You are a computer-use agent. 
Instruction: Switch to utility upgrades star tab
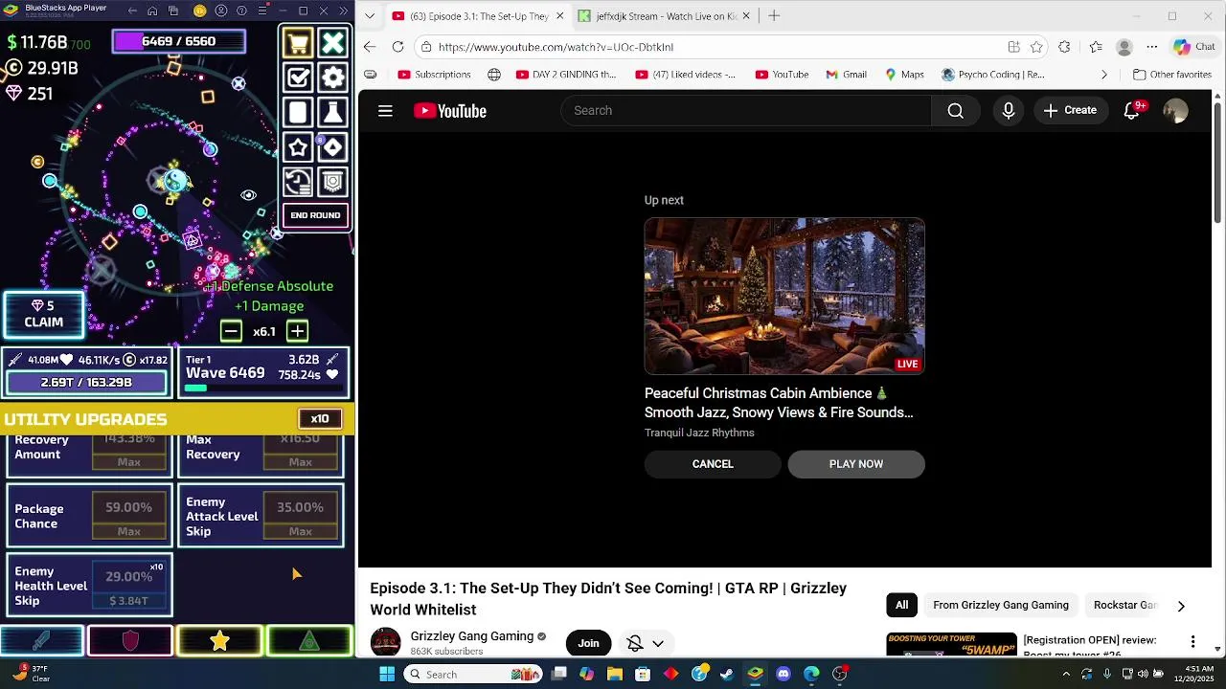(219, 641)
